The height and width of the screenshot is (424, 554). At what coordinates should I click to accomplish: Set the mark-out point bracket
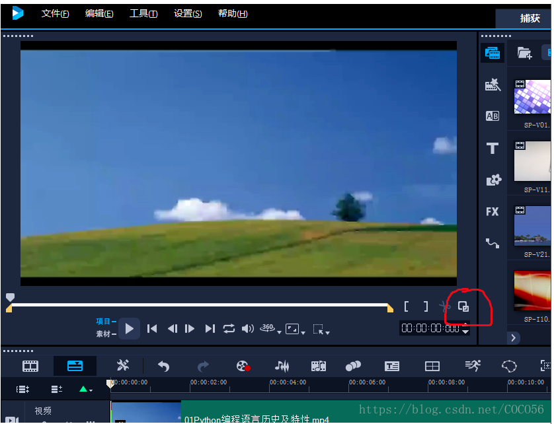[426, 306]
